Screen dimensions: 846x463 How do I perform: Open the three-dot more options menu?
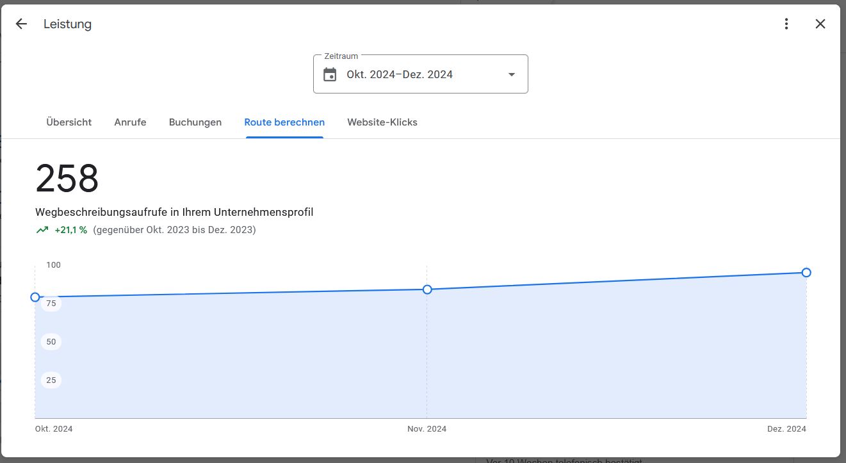pyautogui.click(x=786, y=24)
